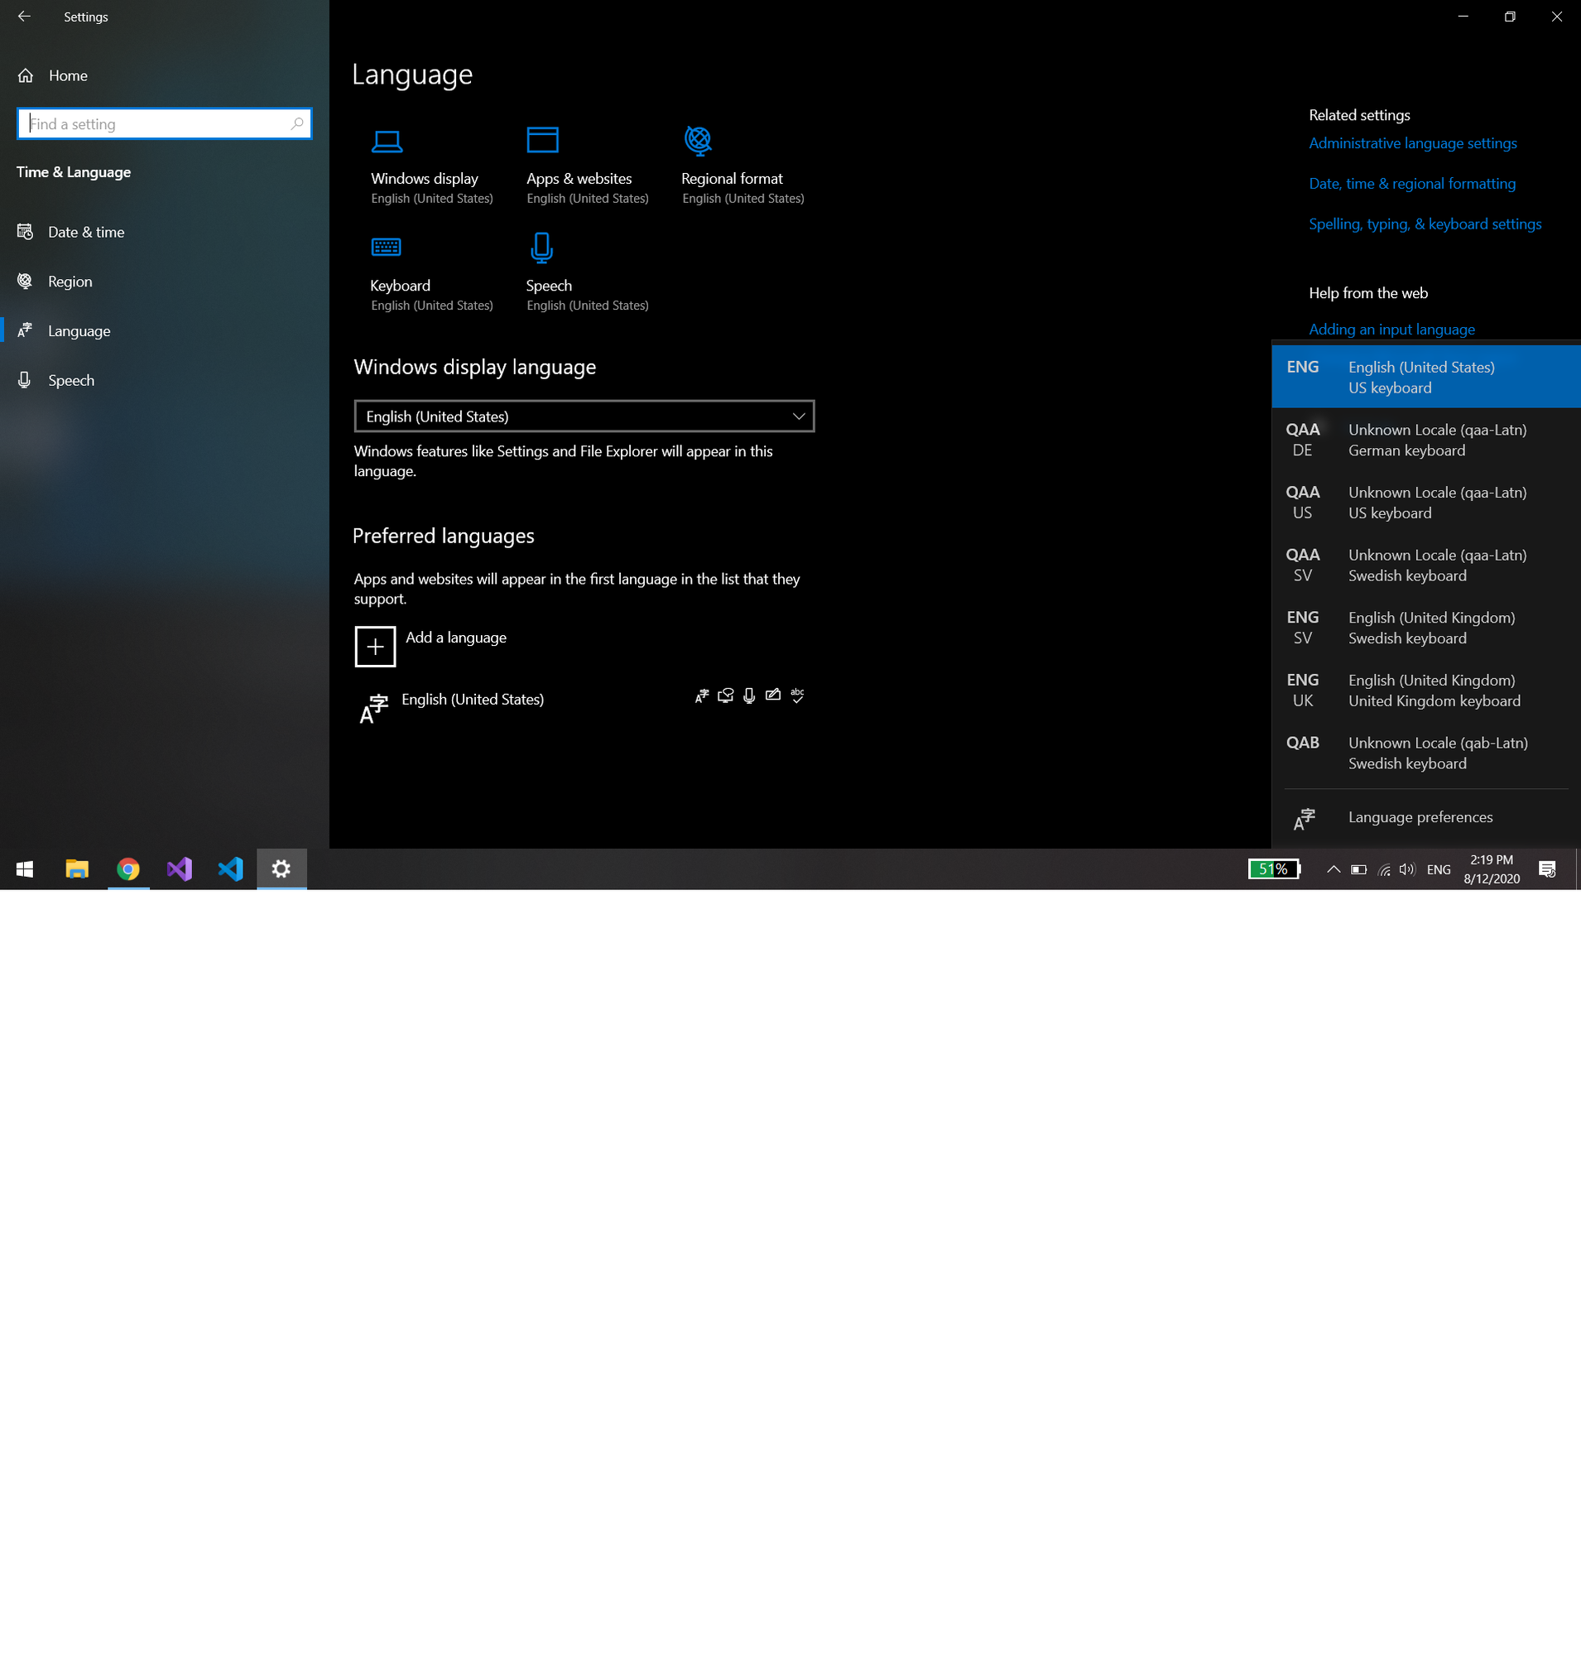The width and height of the screenshot is (1581, 1656).
Task: Click the abc spellcheck icon for English
Action: coord(797,696)
